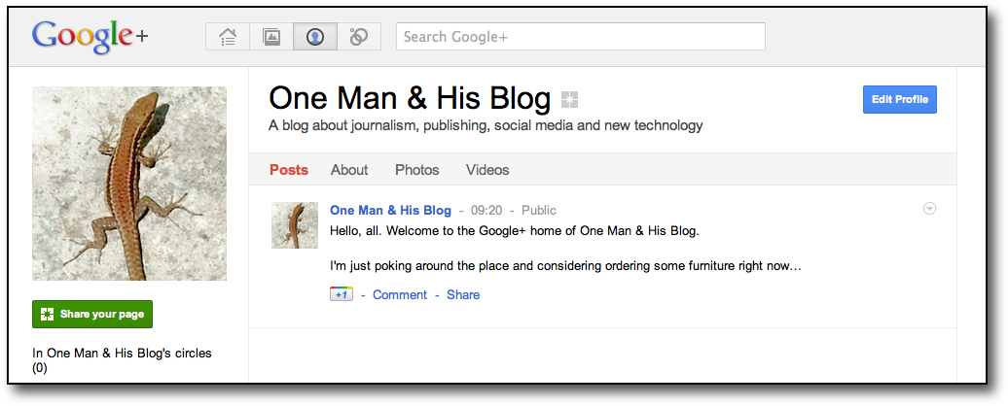Viewport: 1008px width, 406px height.
Task: Click the Google+ logo
Action: click(90, 36)
